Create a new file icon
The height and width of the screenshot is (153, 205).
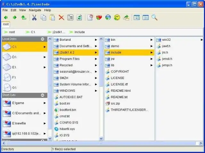pos(90,18)
